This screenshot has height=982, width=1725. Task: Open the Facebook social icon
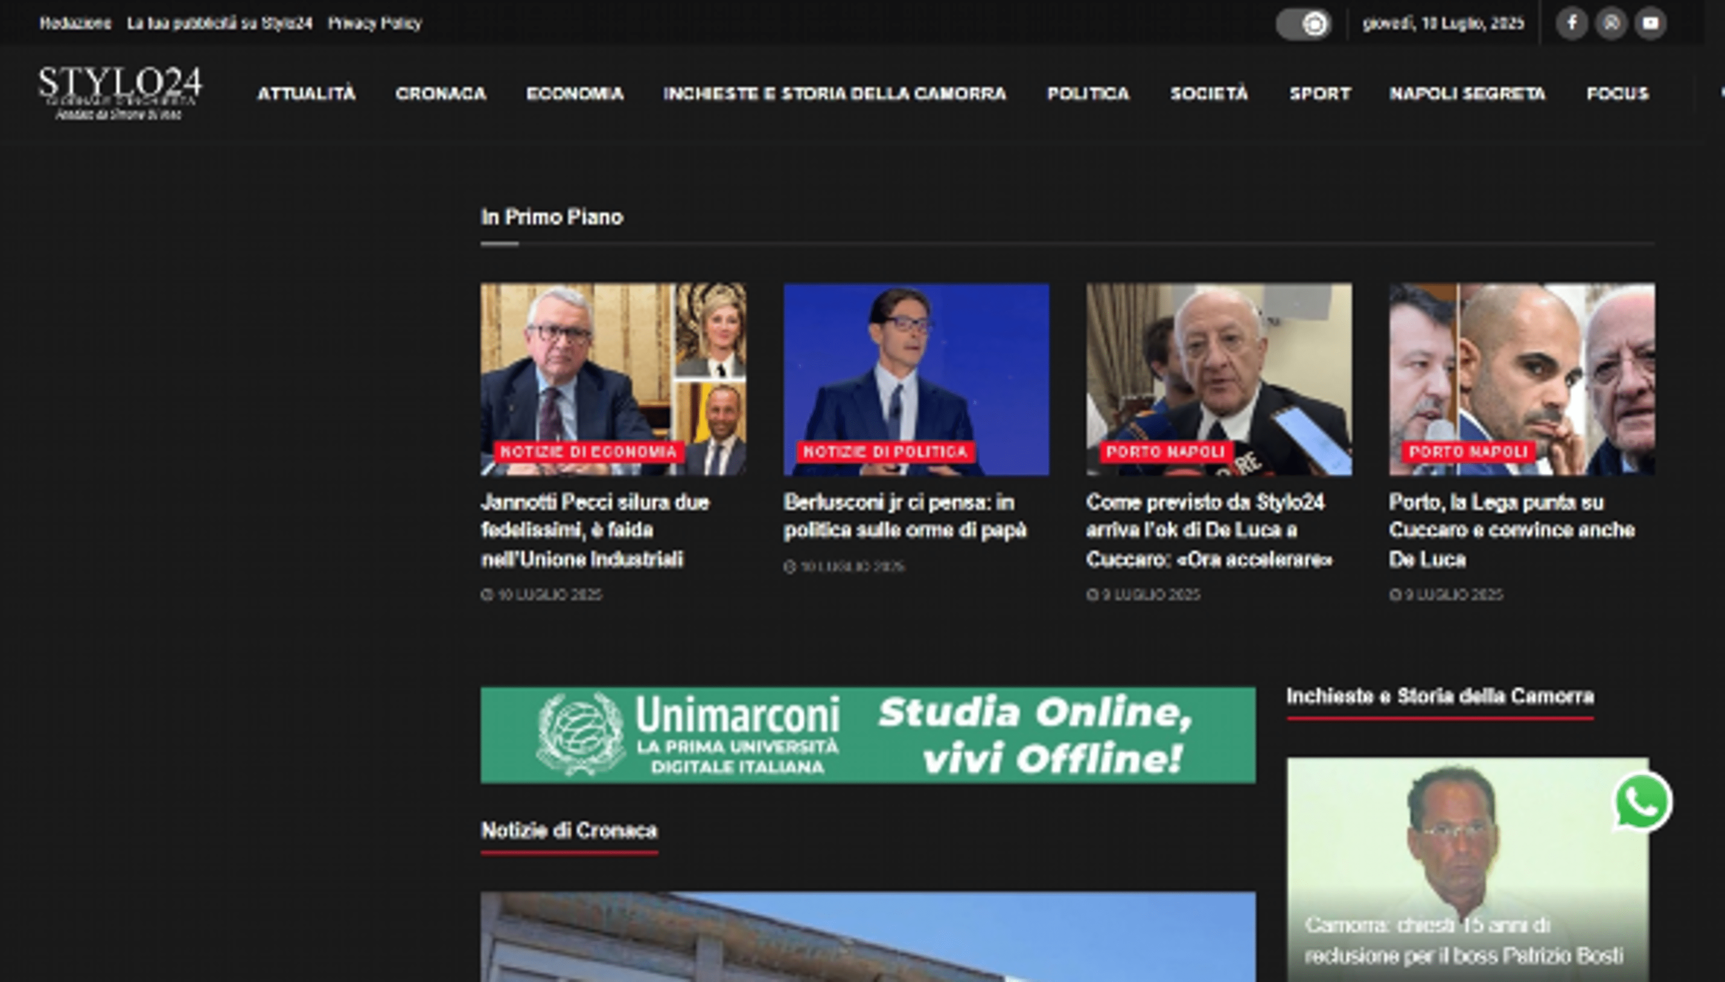(x=1571, y=24)
